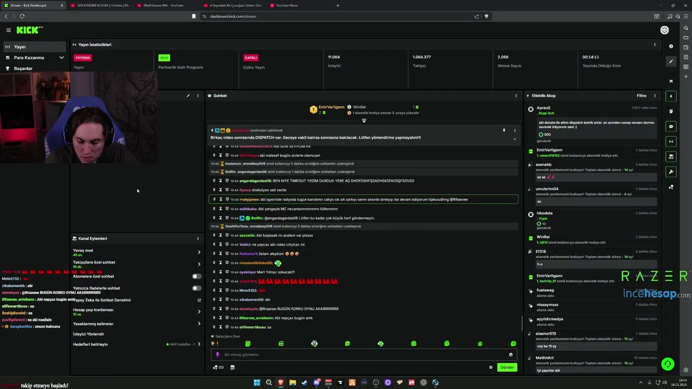The image size is (692, 389).
Task: Click the emoji picker icon in the message box
Action: pyautogui.click(x=511, y=354)
